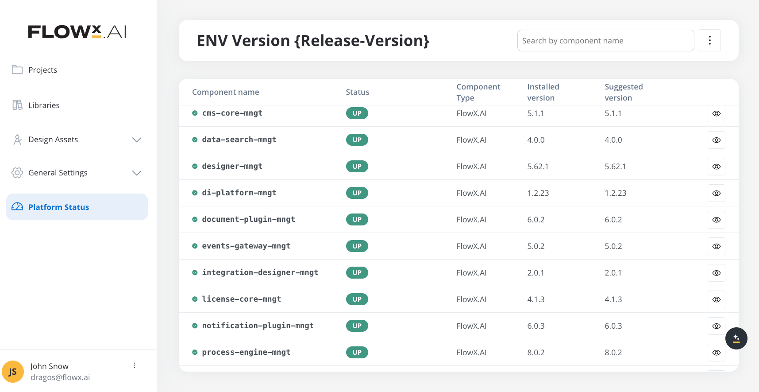Screen dimensions: 759x392
Task: Click suggested version 6.0.3
Action: coord(613,326)
